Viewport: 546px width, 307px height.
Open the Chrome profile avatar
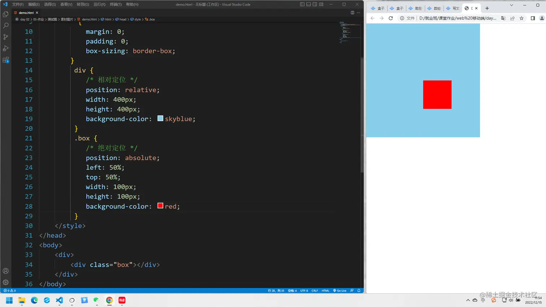tap(542, 18)
